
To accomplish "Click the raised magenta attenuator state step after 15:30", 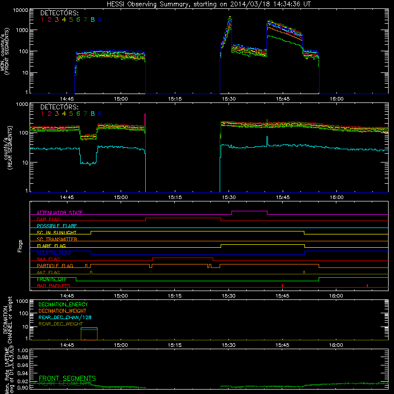I will coord(249,211).
